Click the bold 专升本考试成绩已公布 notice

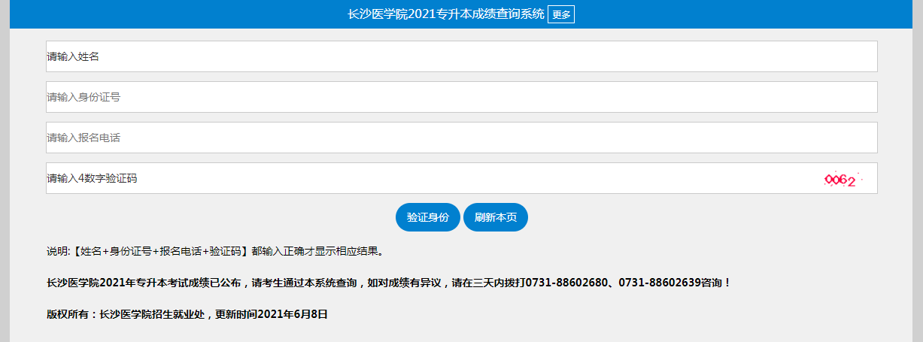click(x=181, y=283)
